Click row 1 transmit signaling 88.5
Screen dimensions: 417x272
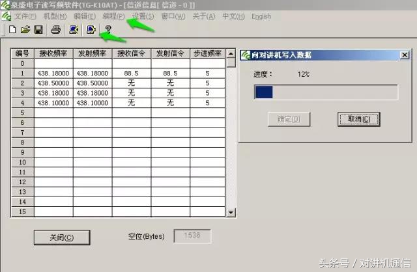coord(170,74)
